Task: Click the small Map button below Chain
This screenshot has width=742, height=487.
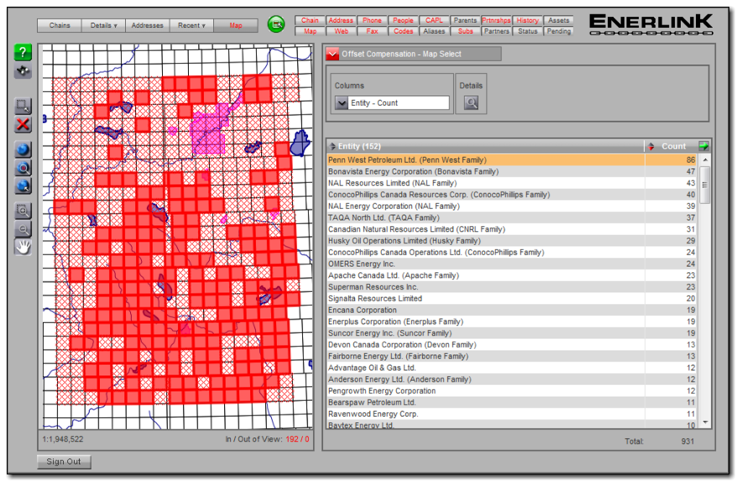Action: point(310,31)
